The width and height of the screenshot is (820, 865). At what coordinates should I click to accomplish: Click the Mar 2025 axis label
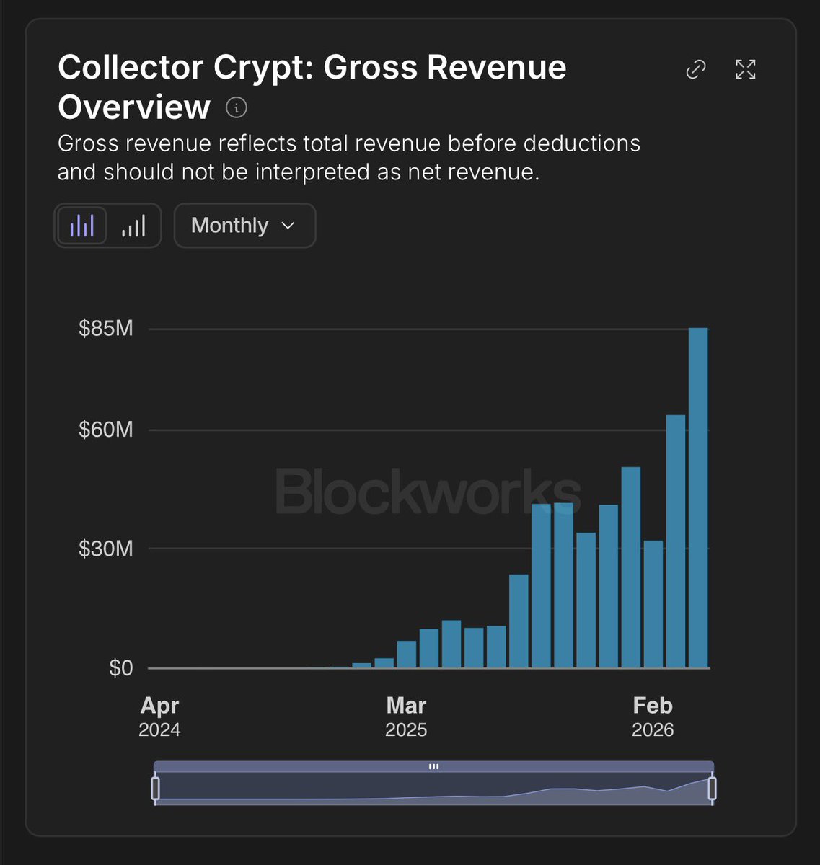(x=406, y=717)
